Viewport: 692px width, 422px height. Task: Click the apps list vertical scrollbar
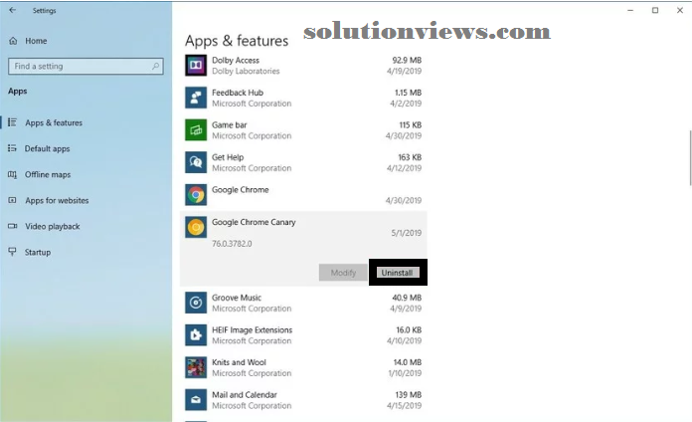(689, 158)
